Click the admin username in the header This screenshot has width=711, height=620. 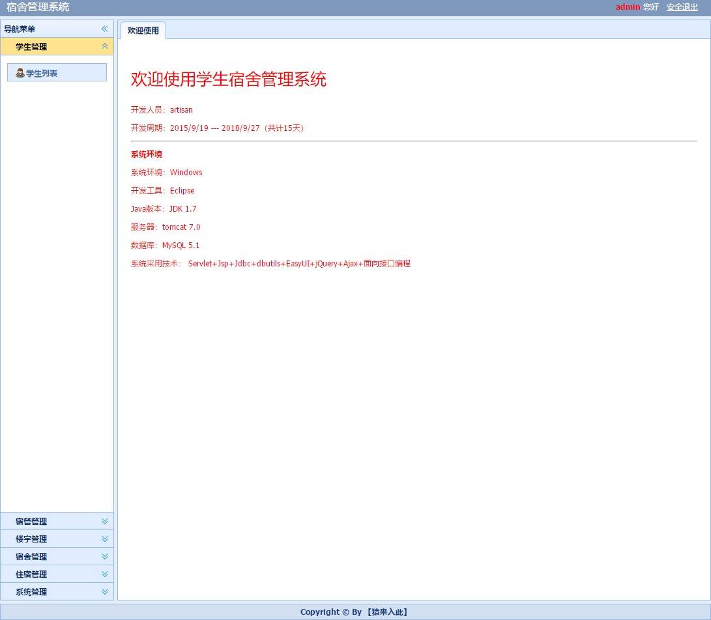[x=628, y=7]
